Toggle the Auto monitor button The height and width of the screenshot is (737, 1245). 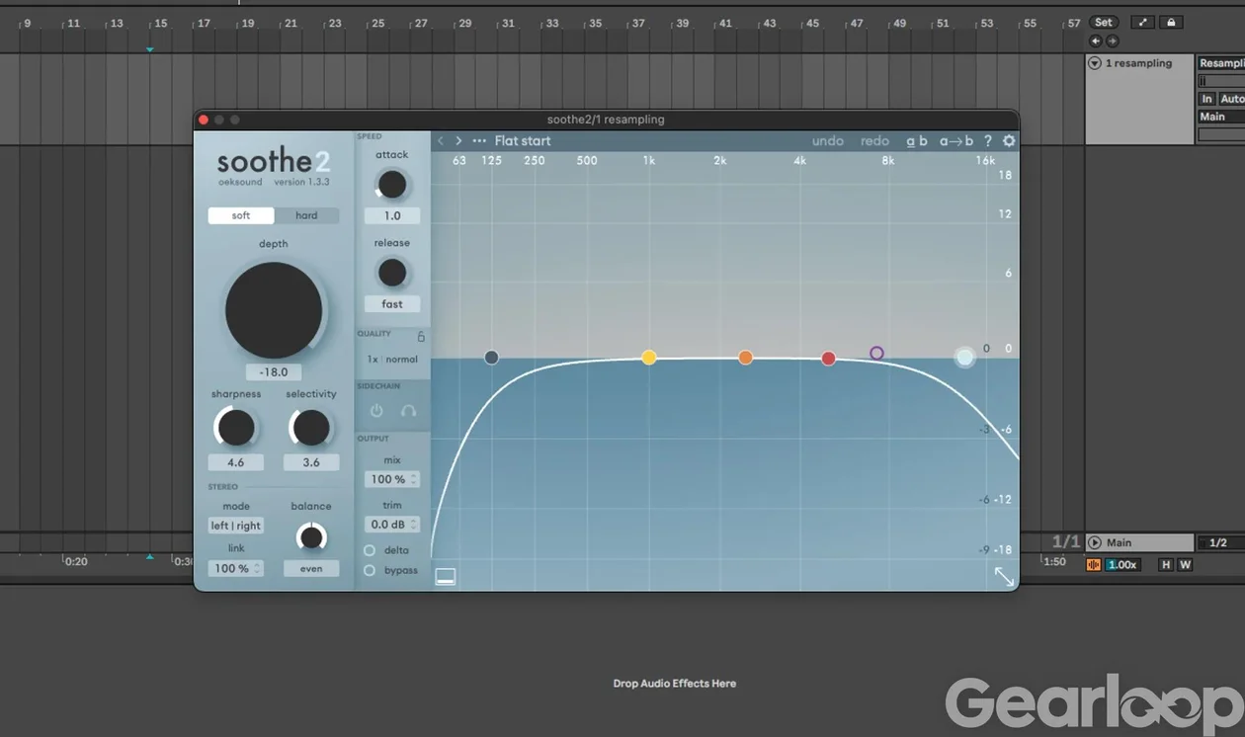click(x=1231, y=99)
